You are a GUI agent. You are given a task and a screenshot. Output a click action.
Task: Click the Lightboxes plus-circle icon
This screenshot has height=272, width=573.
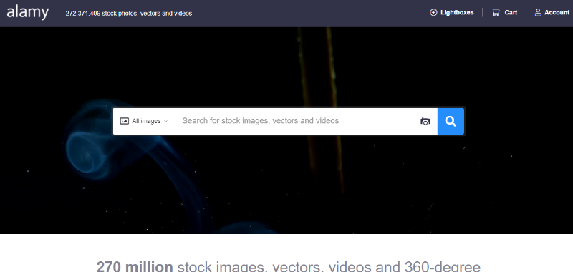433,12
